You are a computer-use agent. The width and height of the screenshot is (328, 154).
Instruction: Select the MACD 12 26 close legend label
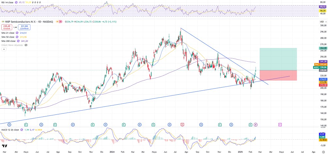click(9, 130)
